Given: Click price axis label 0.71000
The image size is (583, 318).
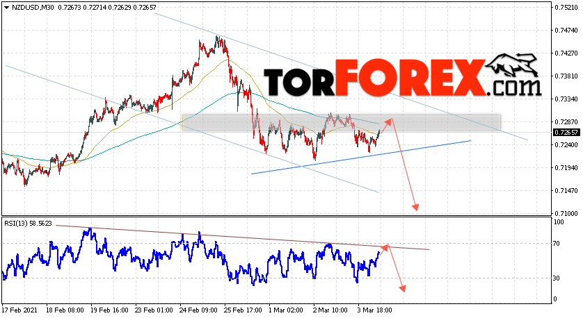Looking at the screenshot, I should pyautogui.click(x=566, y=213).
